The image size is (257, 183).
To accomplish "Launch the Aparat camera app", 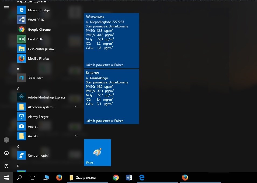I will pos(47,126).
